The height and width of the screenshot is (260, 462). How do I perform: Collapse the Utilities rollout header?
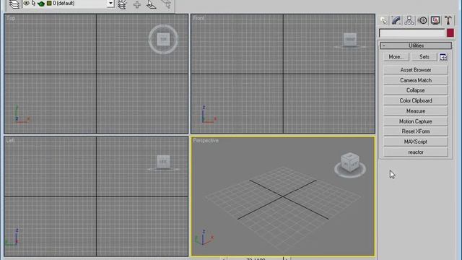pos(416,45)
